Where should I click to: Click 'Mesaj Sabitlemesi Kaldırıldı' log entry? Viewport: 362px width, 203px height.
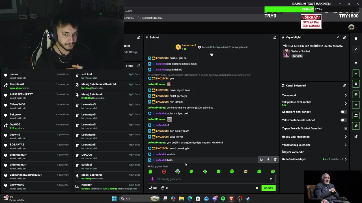click(x=108, y=86)
